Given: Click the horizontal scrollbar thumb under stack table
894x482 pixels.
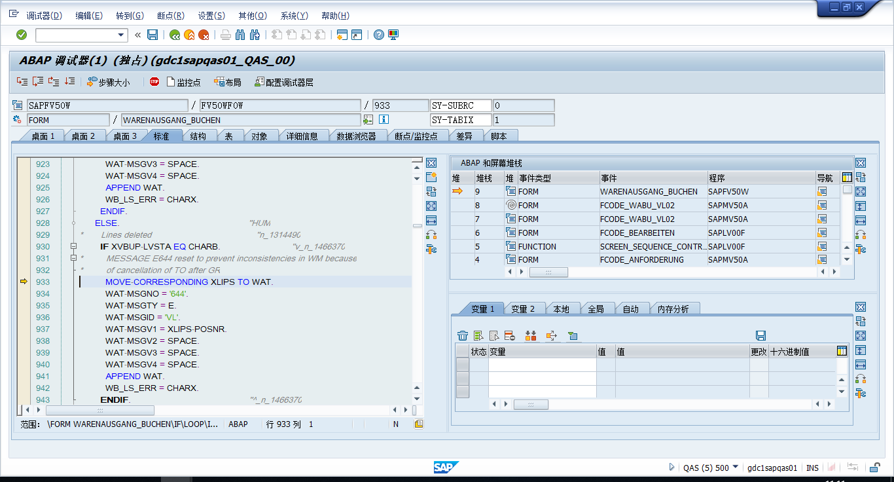Looking at the screenshot, I should pyautogui.click(x=548, y=272).
